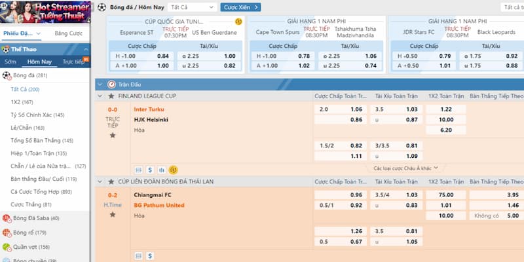The height and width of the screenshot is (262, 524).
Task: Click the Bóng đá soccer ball sidebar icon
Action: point(7,75)
